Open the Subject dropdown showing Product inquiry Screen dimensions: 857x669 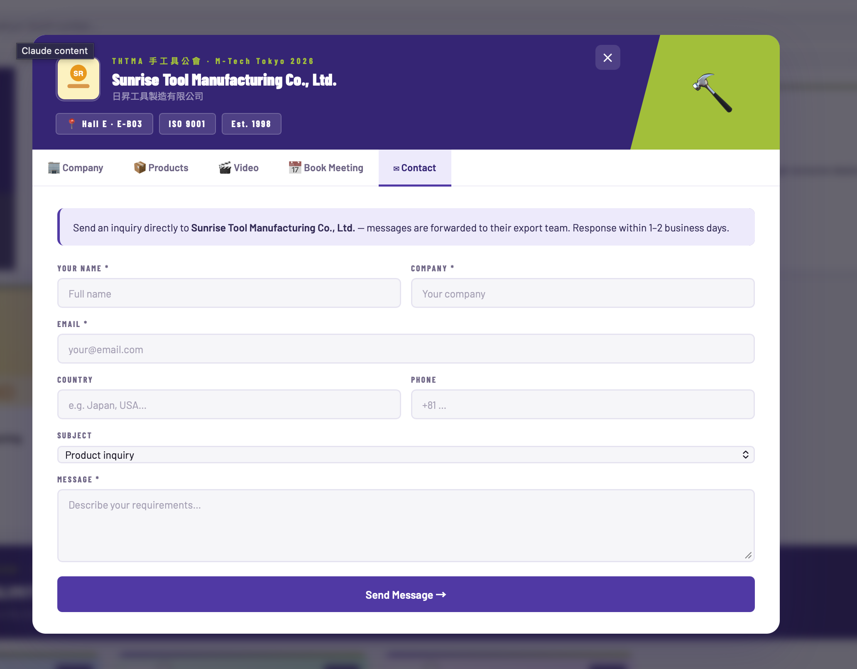[399, 455]
